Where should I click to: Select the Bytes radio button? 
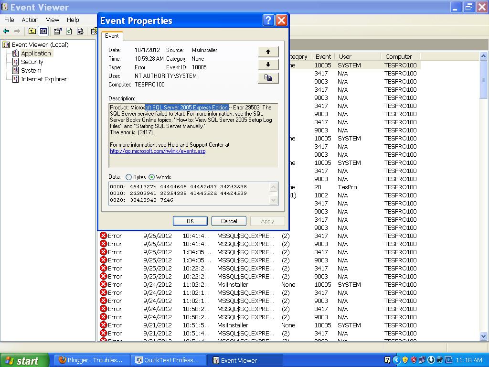click(x=128, y=177)
